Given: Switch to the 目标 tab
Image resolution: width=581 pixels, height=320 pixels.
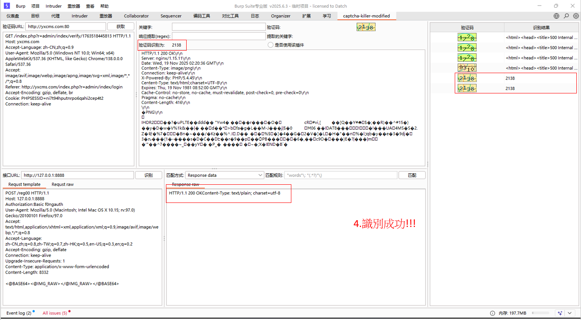Looking at the screenshot, I should [x=35, y=16].
